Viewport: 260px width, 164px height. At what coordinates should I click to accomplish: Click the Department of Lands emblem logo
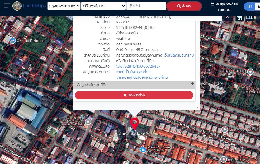17,6
